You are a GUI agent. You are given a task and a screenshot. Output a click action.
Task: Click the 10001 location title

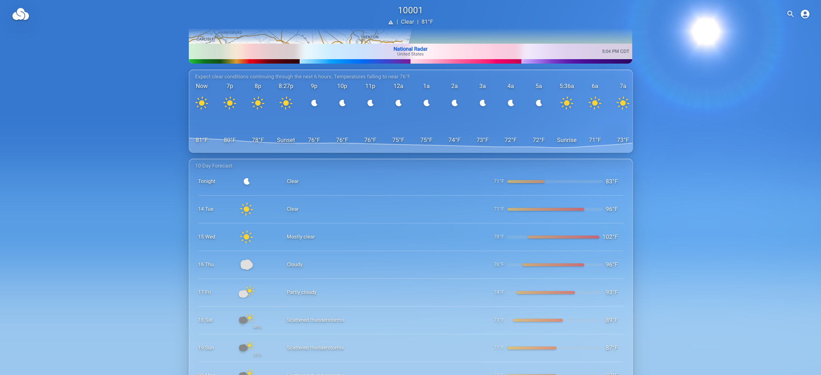pyautogui.click(x=410, y=10)
